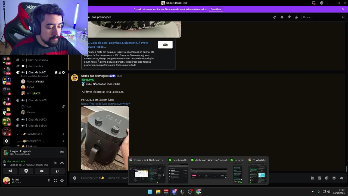This screenshot has width=348, height=196.
Task: Open the mercadolivre.com product link
Action: point(105,104)
